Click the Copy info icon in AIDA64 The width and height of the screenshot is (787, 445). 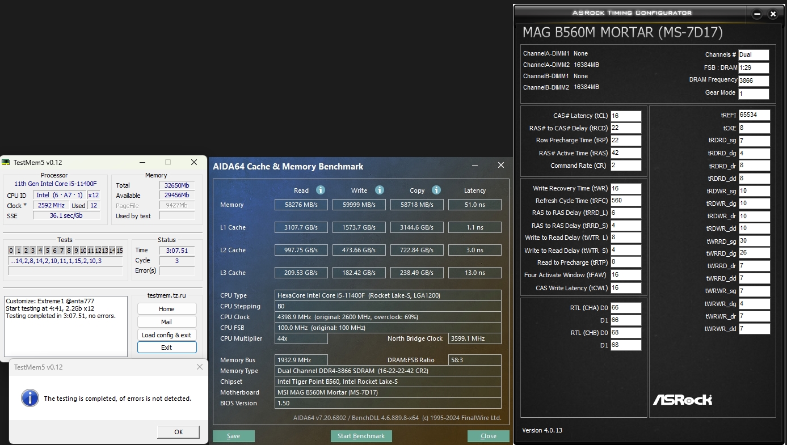pyautogui.click(x=436, y=190)
